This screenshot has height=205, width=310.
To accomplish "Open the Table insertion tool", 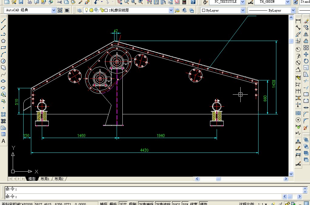I will (3, 134).
